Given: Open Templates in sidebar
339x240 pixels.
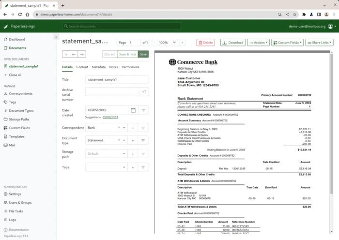Looking at the screenshot, I should 14,136.
